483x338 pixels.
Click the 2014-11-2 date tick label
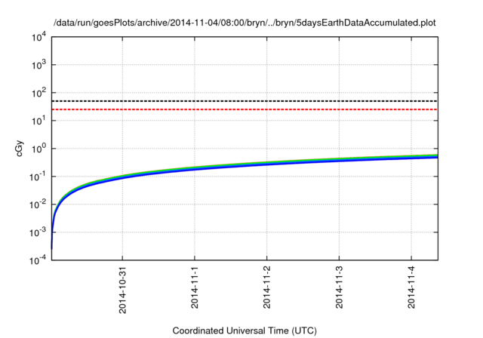point(266,287)
